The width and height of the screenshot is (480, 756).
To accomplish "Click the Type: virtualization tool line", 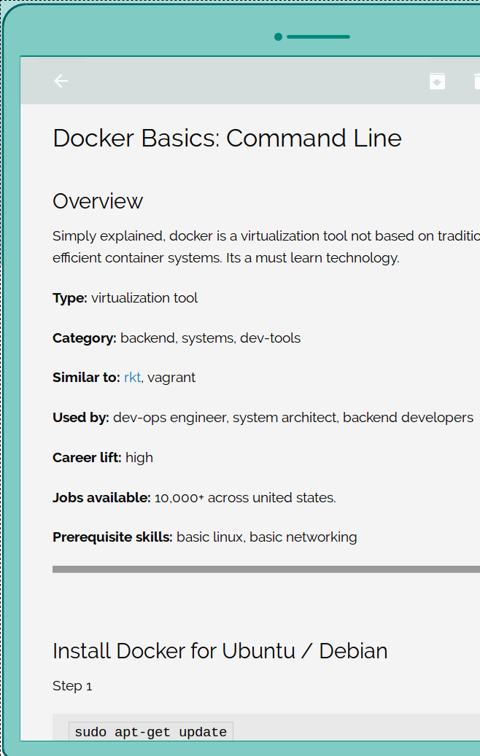I will tap(125, 298).
